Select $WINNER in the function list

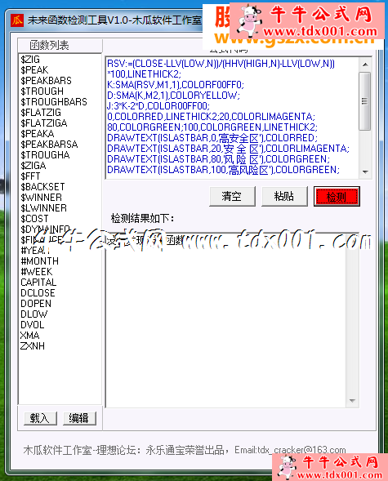pyautogui.click(x=41, y=198)
